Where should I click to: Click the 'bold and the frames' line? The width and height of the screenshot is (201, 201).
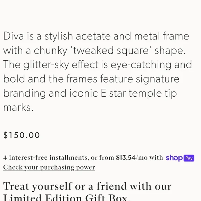pyautogui.click(x=50, y=79)
